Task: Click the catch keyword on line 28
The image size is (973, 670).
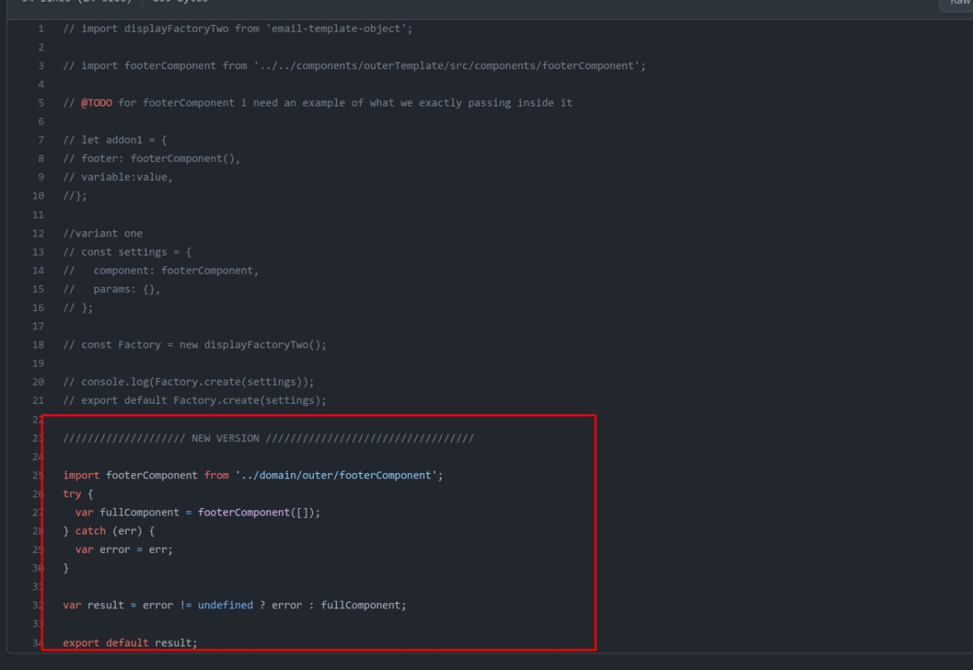Action: click(x=90, y=530)
